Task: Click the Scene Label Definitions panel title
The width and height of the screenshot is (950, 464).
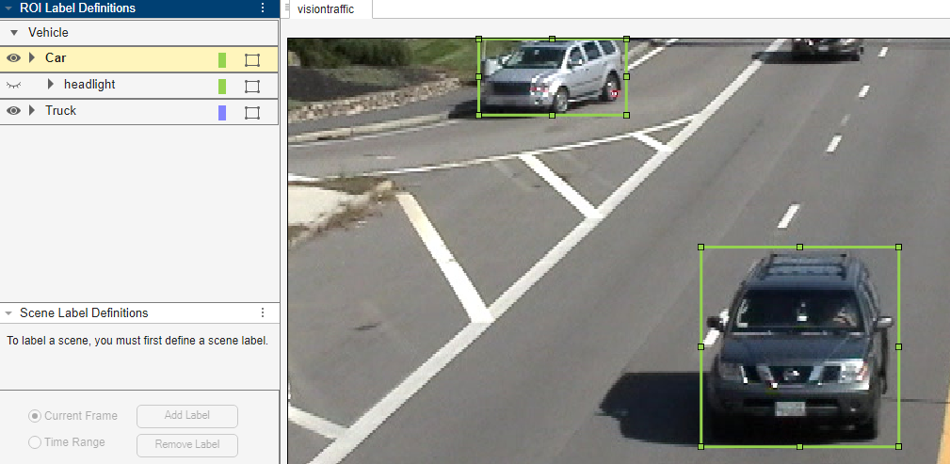Action: (x=84, y=313)
